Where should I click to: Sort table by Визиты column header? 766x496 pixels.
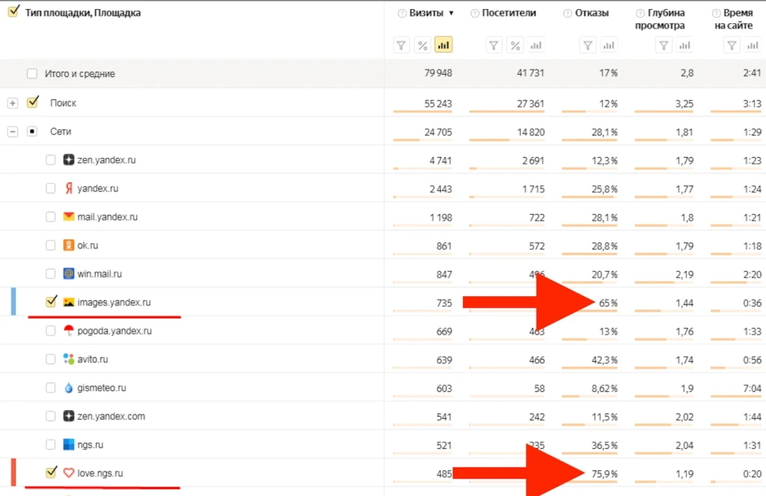tap(426, 13)
